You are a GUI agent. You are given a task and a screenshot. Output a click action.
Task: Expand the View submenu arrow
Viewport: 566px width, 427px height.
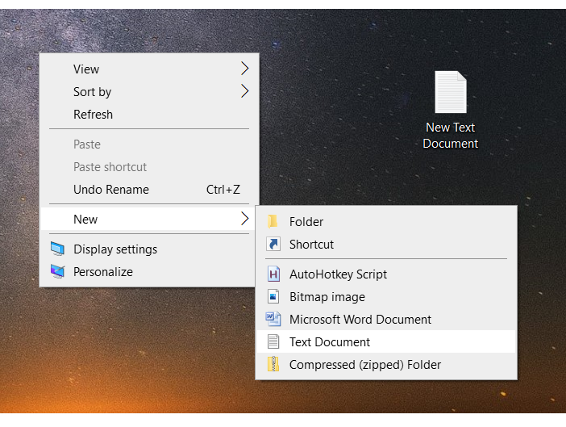point(245,69)
